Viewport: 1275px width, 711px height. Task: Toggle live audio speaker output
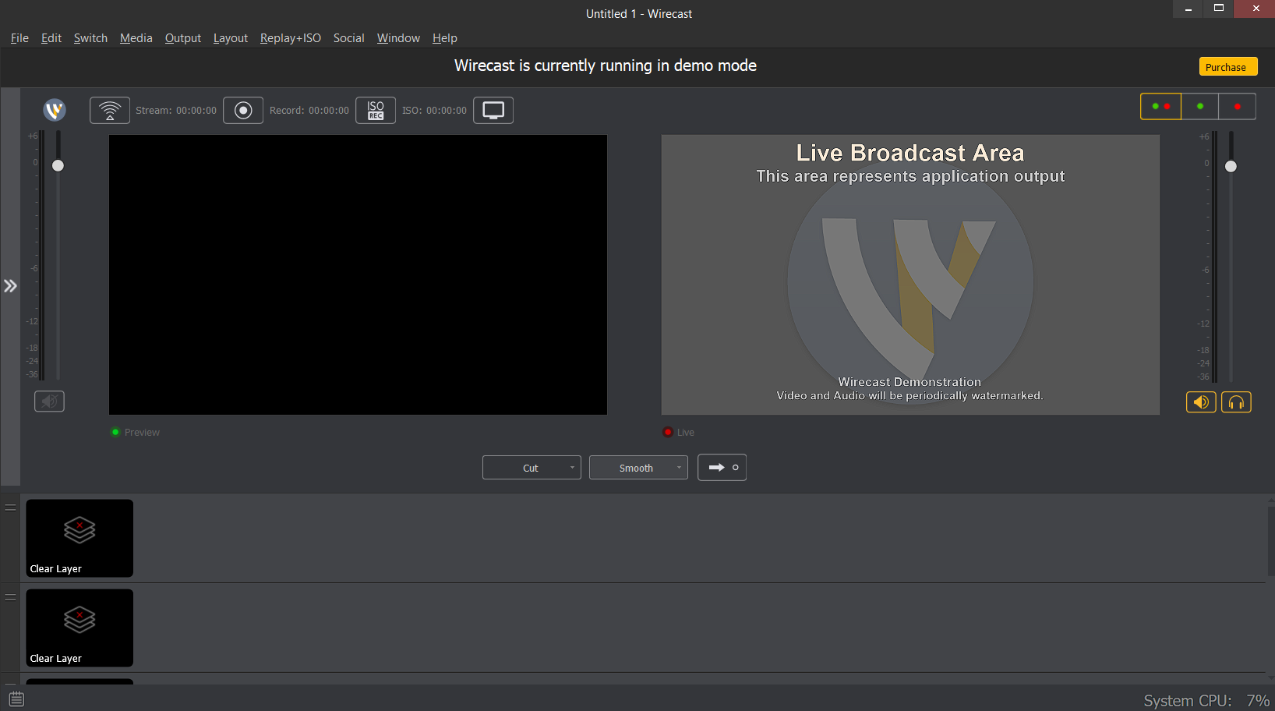point(1201,402)
